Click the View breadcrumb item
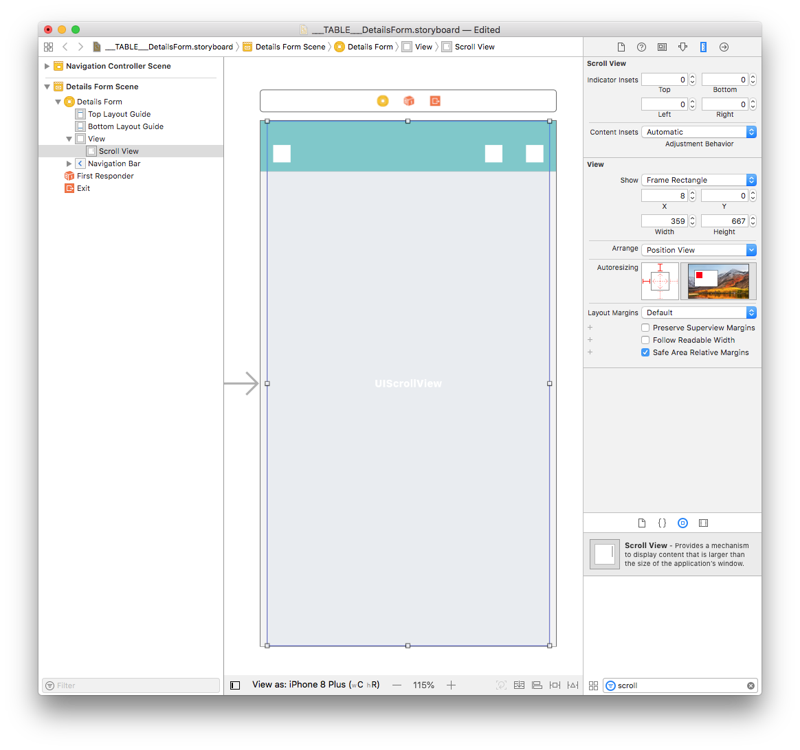This screenshot has width=800, height=750. pyautogui.click(x=416, y=47)
